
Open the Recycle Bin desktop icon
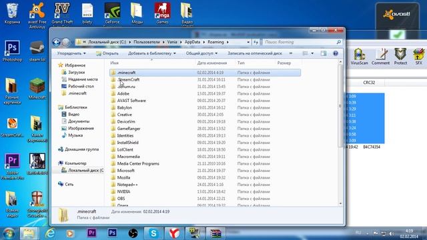12,13
